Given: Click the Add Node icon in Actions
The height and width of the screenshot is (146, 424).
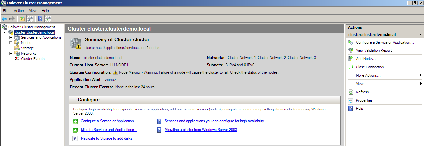Looking at the screenshot, I should tap(350, 59).
